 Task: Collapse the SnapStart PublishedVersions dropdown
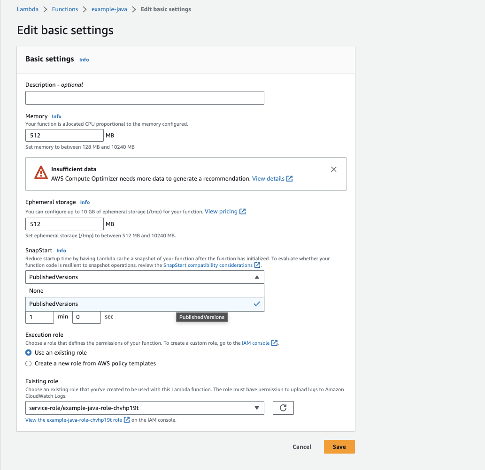tap(256, 277)
